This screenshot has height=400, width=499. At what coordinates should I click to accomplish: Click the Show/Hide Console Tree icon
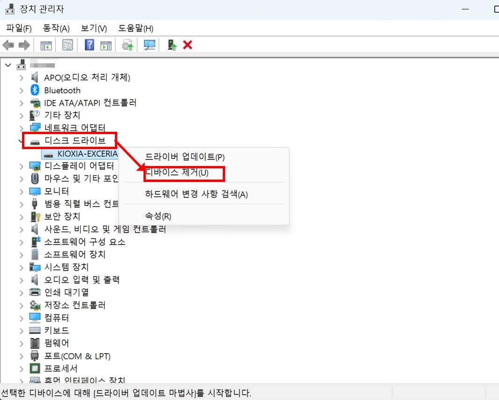[x=45, y=45]
